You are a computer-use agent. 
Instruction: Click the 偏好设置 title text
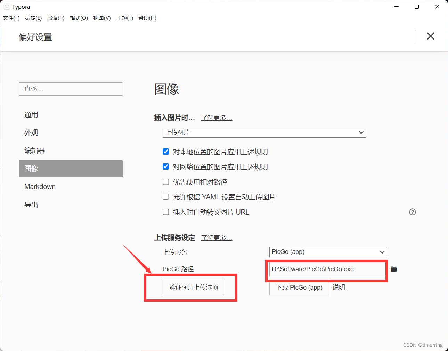35,37
